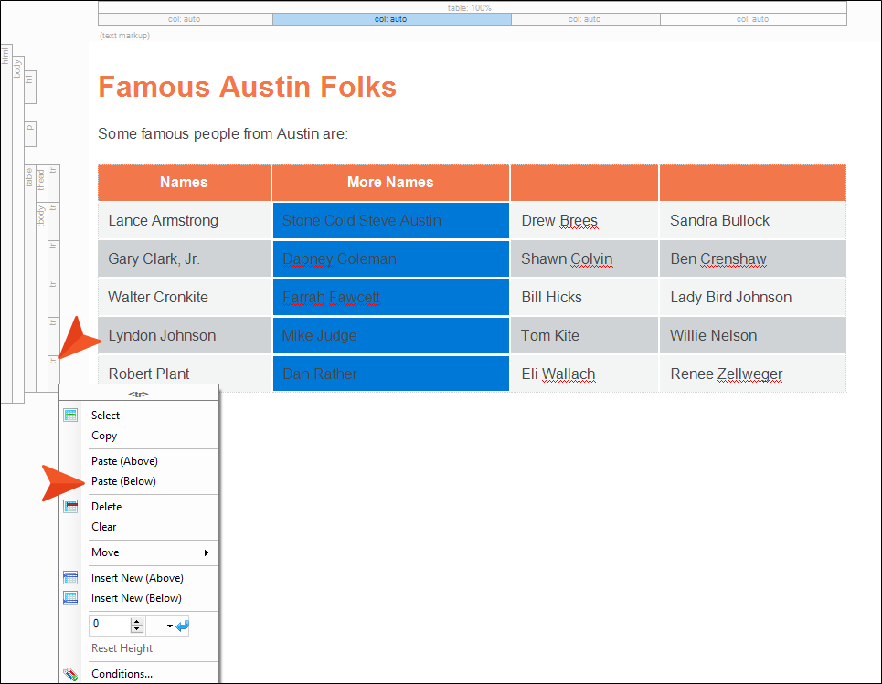Click the Stone Cold Steve Austin cell
The height and width of the screenshot is (684, 882).
[x=391, y=221]
